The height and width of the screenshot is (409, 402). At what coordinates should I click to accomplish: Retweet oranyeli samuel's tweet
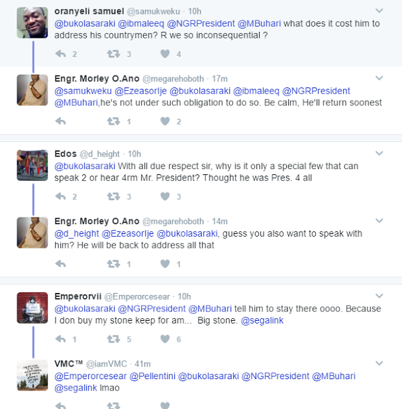click(x=114, y=54)
